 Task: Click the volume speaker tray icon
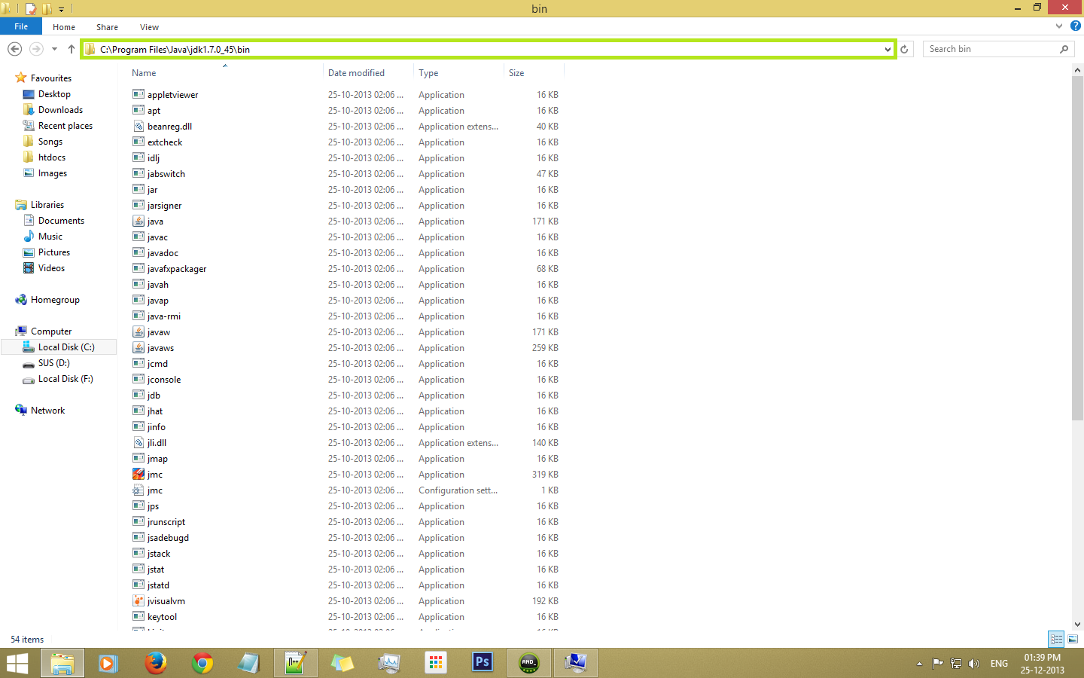[x=974, y=664]
